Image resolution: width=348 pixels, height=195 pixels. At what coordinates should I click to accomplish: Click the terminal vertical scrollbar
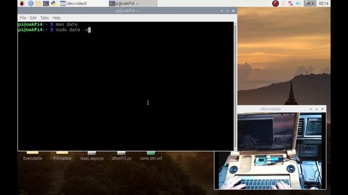(x=235, y=86)
